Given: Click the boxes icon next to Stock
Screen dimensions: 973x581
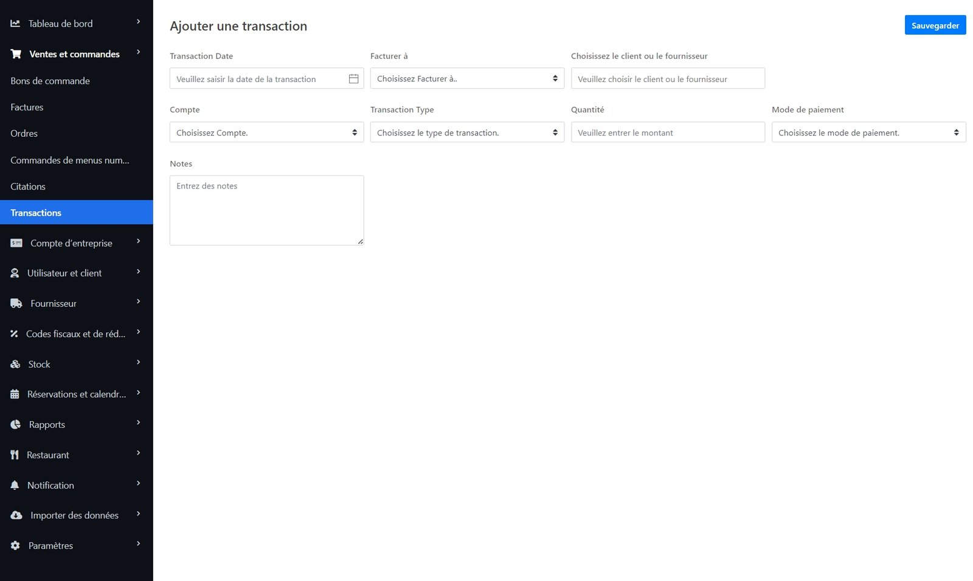Looking at the screenshot, I should click(15, 365).
